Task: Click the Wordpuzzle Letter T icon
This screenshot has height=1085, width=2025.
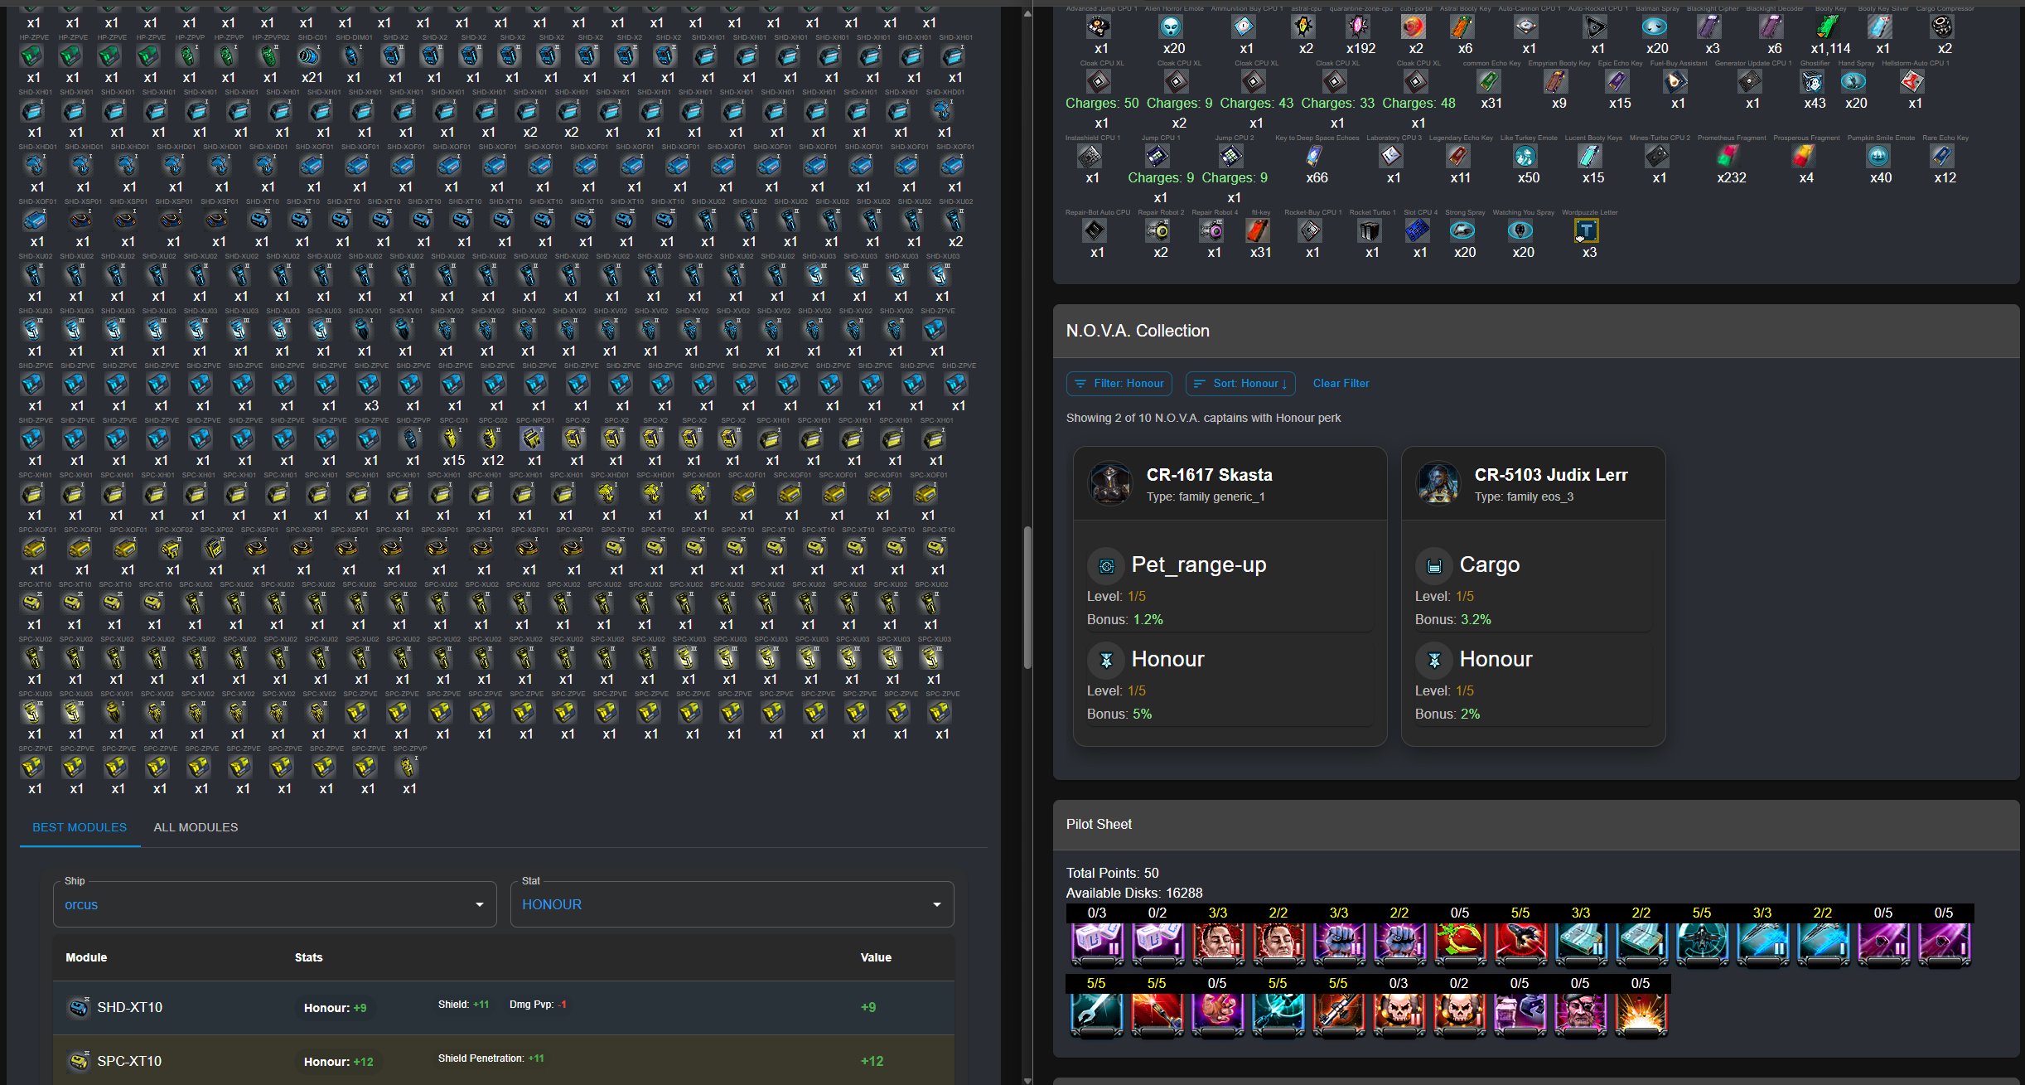Action: point(1586,230)
